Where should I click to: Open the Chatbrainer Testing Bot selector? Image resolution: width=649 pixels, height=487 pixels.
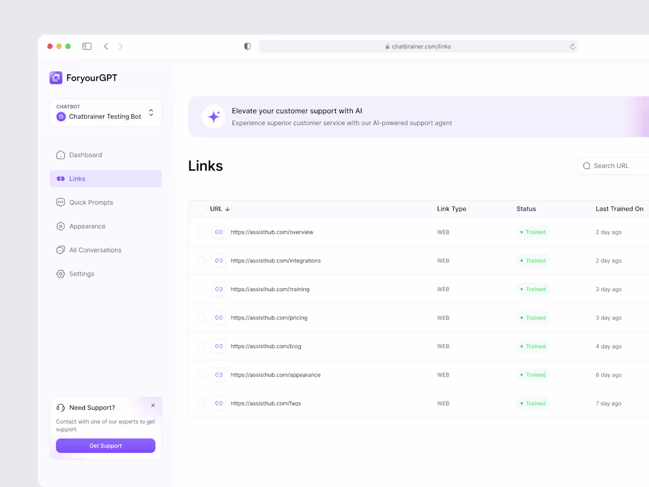(105, 112)
